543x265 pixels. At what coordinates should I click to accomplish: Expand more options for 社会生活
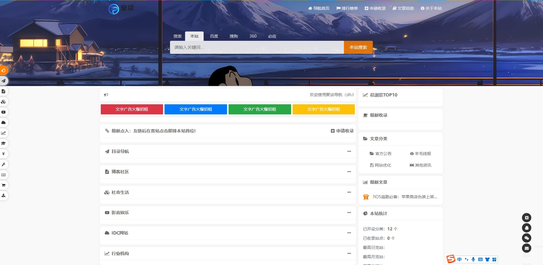[x=349, y=192]
